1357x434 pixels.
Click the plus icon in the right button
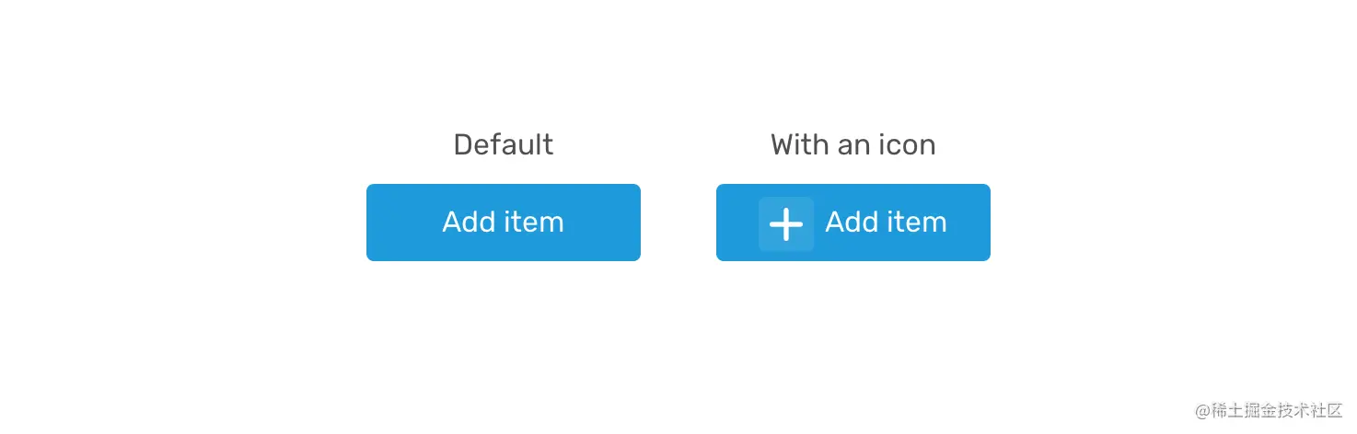tap(786, 223)
